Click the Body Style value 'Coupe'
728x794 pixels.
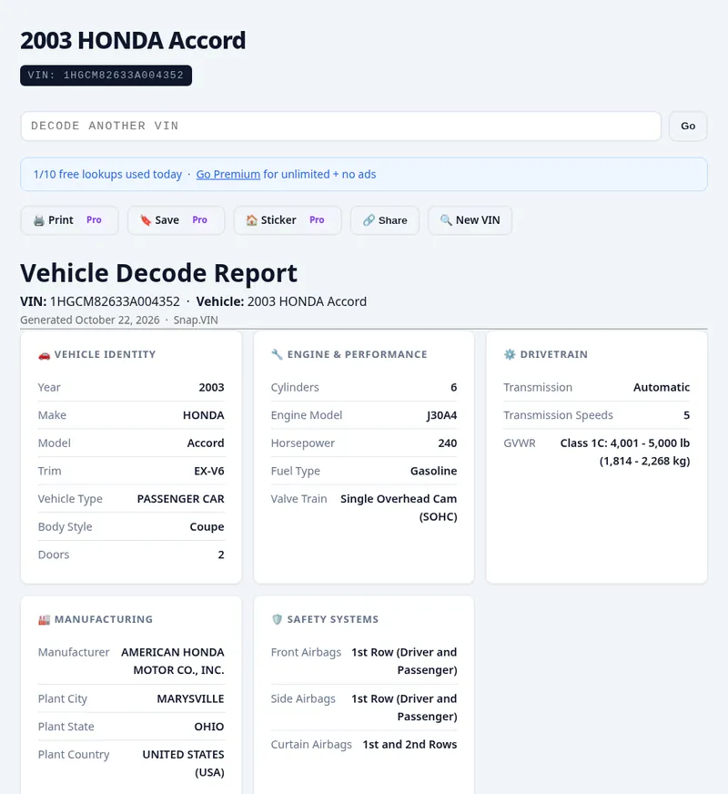pos(207,526)
